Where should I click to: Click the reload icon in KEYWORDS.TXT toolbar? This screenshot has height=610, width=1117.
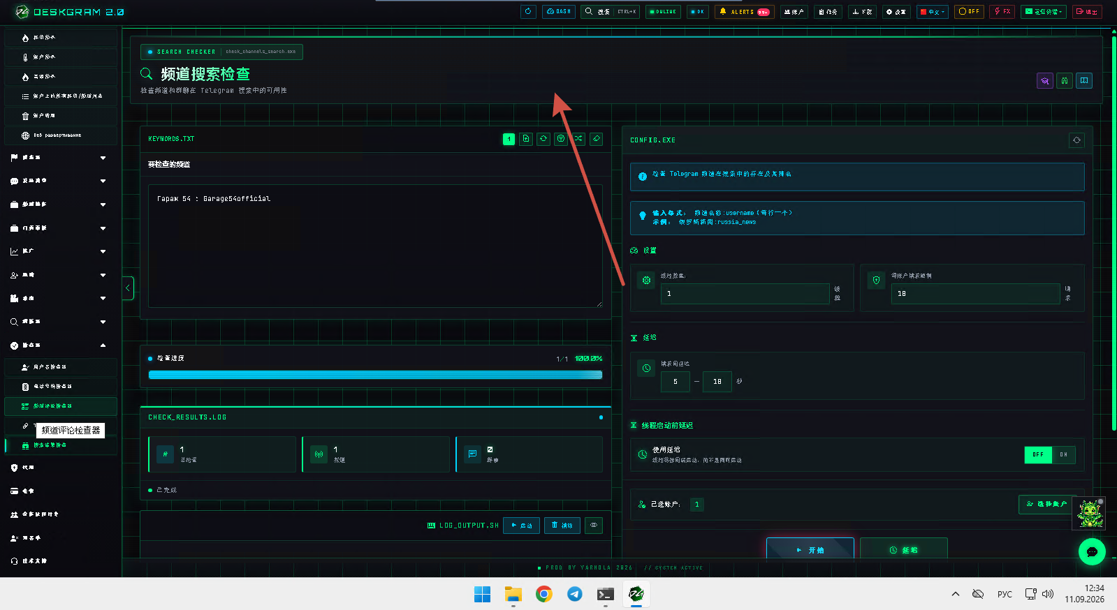(543, 139)
